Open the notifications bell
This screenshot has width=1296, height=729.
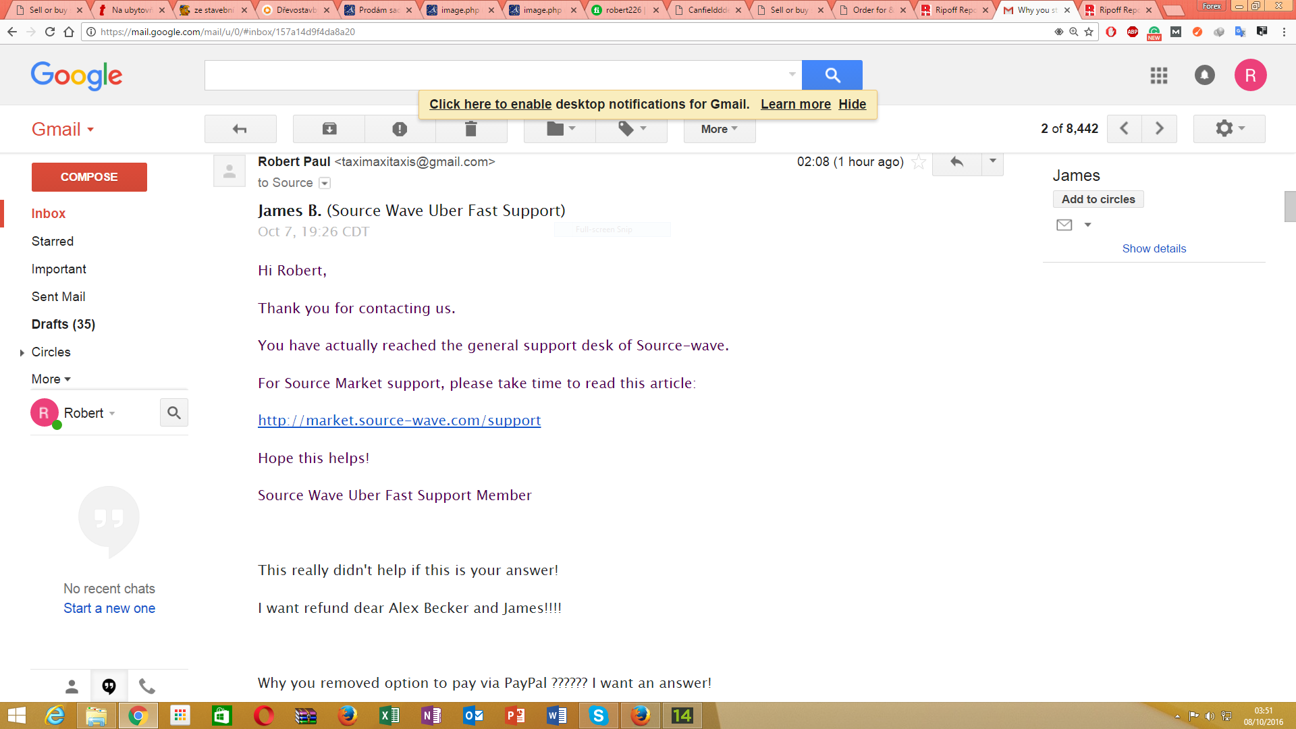click(1205, 75)
